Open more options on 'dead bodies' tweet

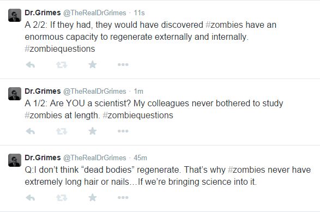point(123,197)
